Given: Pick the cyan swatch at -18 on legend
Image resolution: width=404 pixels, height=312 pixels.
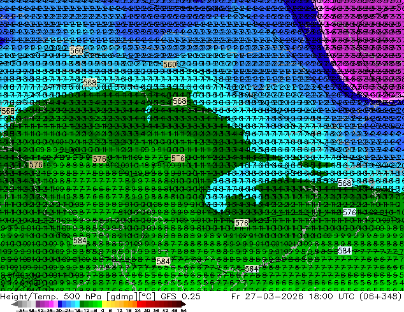Looking at the screenshot, I should [x=77, y=304].
